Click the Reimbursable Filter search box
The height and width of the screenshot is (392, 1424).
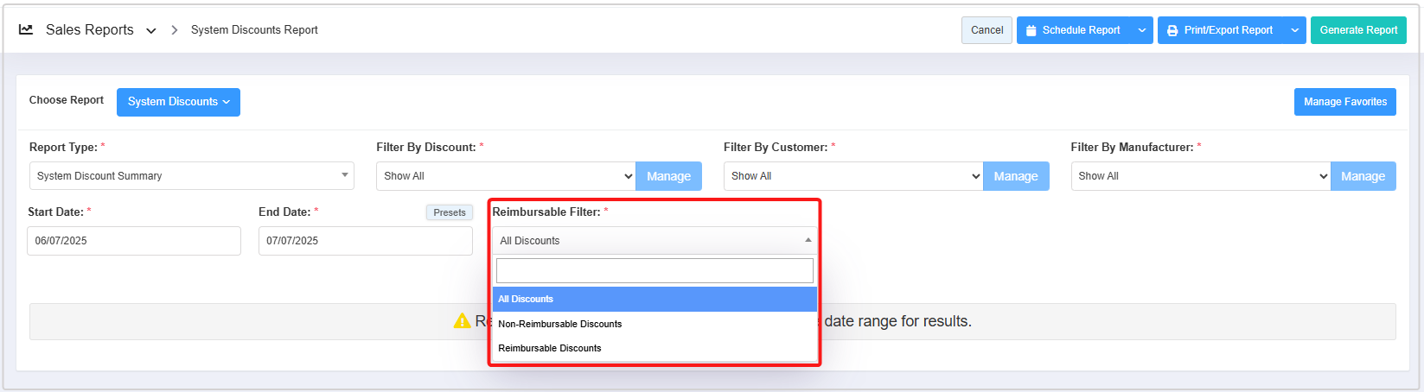click(x=655, y=271)
